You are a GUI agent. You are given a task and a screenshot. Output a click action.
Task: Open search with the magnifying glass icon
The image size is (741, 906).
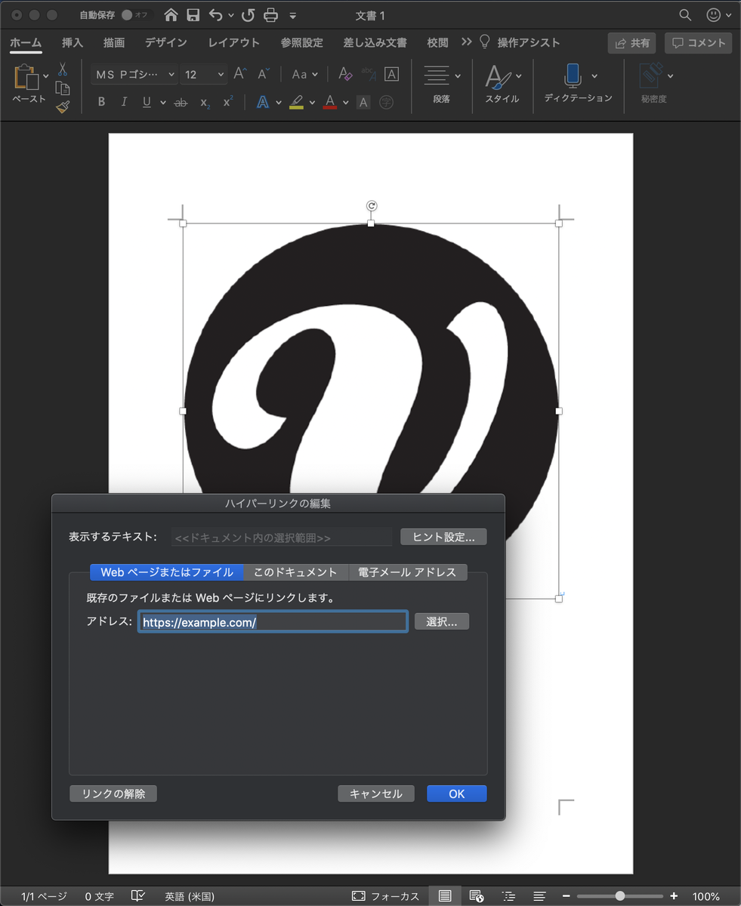685,15
